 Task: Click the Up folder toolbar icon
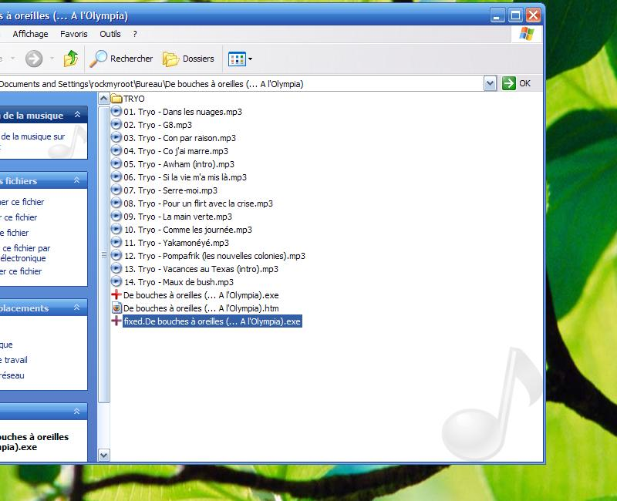pos(71,59)
